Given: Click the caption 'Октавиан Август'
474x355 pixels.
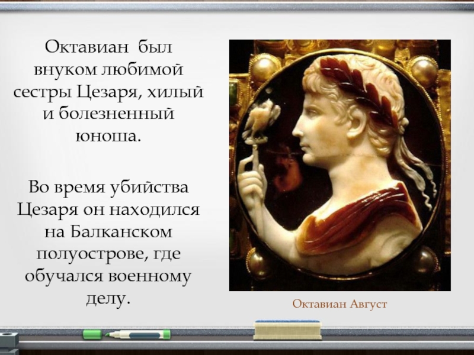Looking at the screenshot, I should tap(340, 304).
